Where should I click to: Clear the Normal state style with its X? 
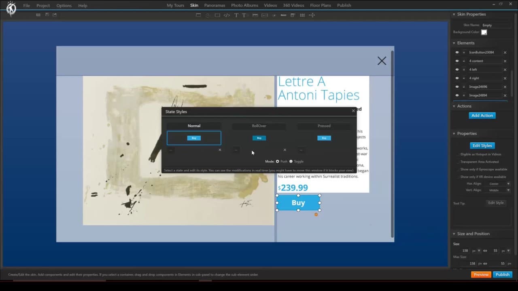(x=220, y=150)
